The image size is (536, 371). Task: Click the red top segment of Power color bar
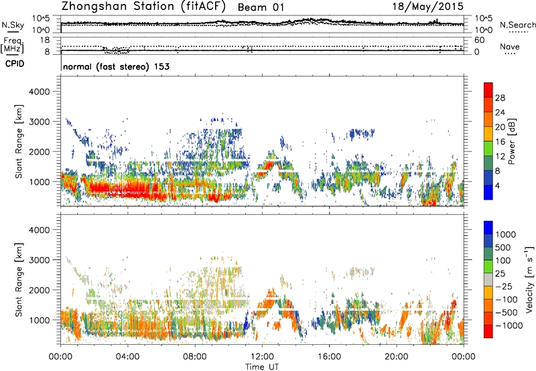[x=488, y=90]
